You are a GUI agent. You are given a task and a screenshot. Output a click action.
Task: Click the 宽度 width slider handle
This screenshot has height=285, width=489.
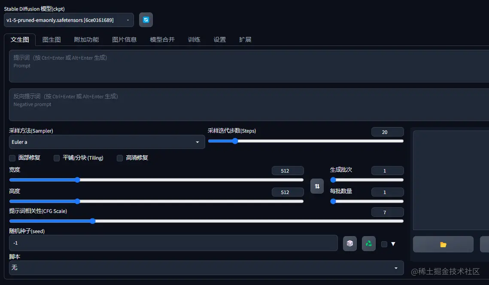coord(77,179)
